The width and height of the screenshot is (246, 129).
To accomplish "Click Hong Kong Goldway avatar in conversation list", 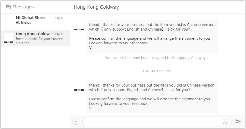I will [8, 38].
